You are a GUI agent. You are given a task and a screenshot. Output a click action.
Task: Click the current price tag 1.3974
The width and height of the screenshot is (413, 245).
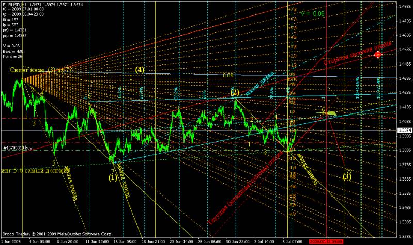(405, 130)
